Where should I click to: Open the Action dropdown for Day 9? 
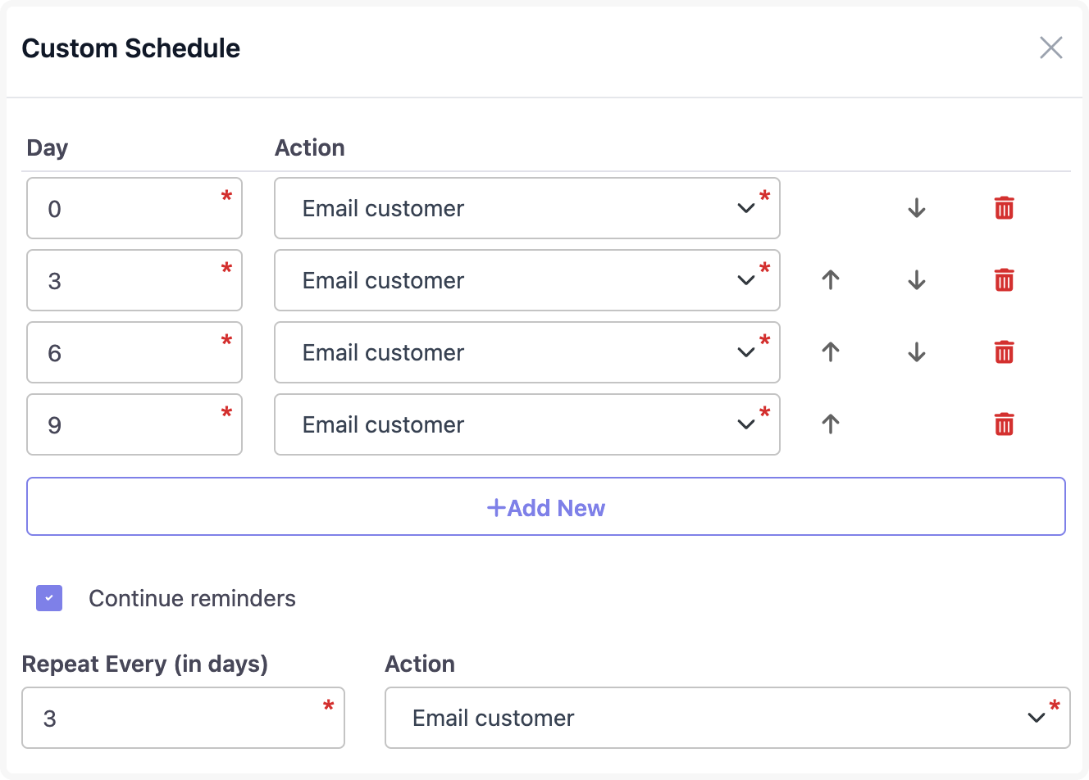[526, 424]
